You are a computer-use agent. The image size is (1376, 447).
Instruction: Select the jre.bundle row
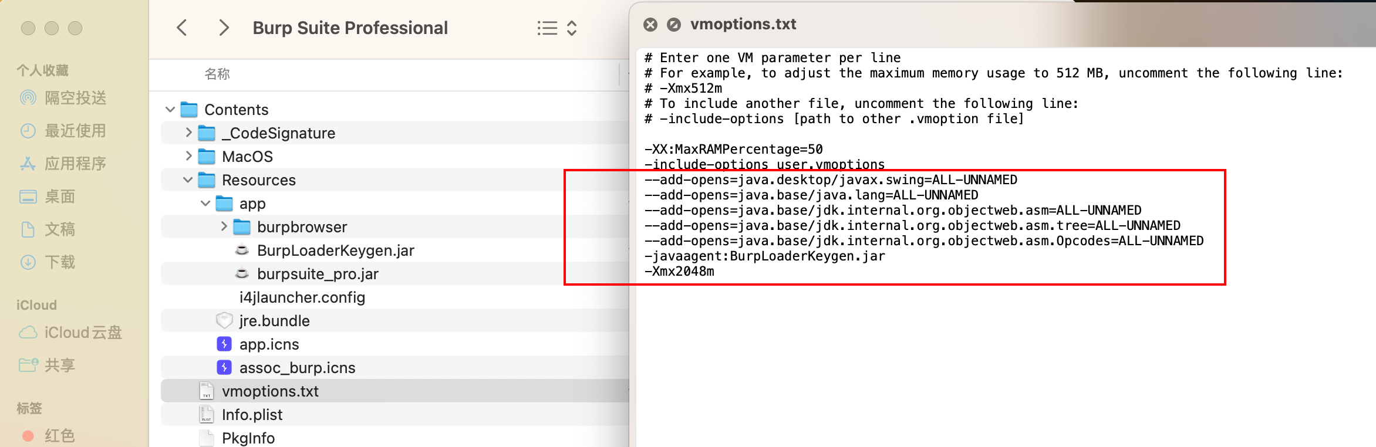(394, 320)
